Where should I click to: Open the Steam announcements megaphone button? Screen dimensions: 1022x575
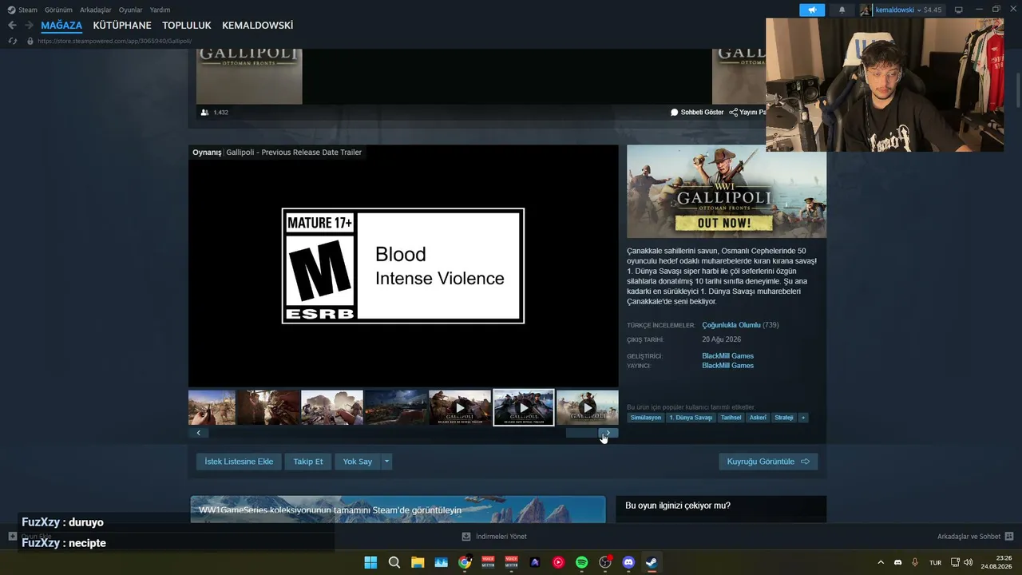[812, 10]
